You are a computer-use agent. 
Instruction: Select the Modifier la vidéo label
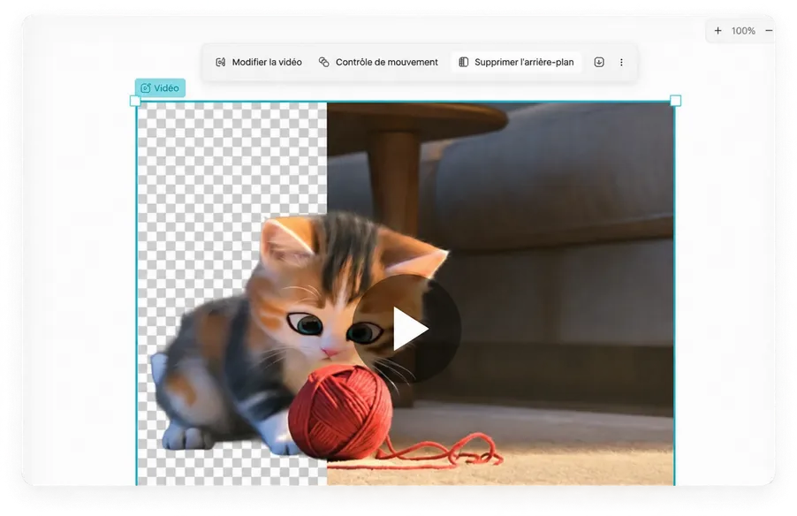[267, 62]
